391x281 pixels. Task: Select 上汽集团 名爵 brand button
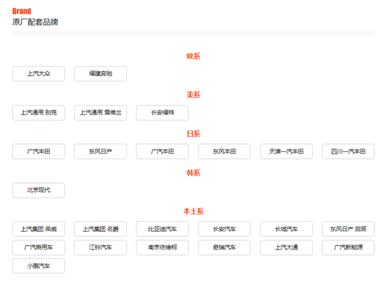pos(100,229)
